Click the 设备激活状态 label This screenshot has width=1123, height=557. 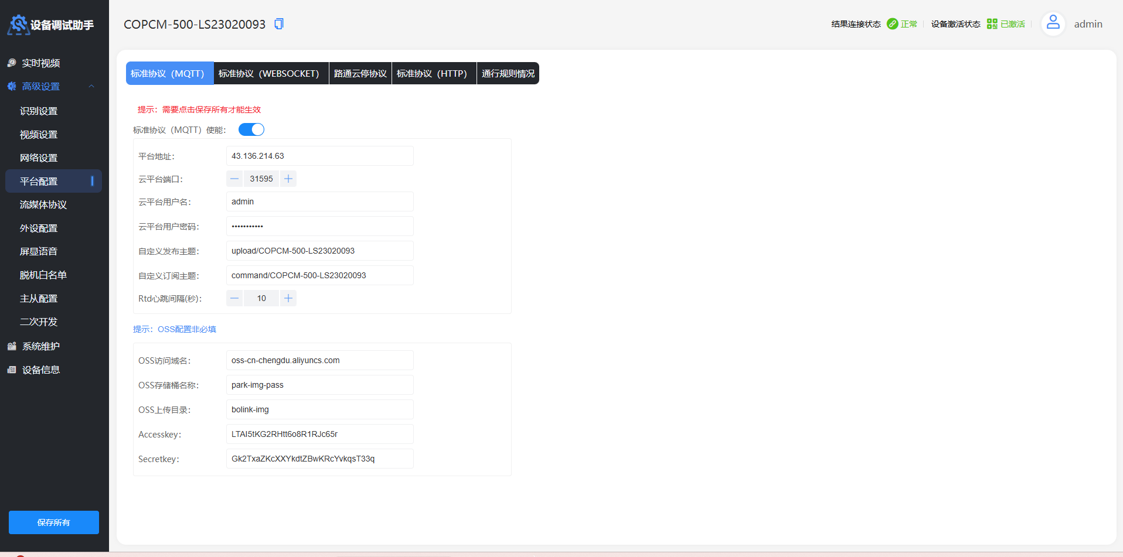click(x=955, y=24)
